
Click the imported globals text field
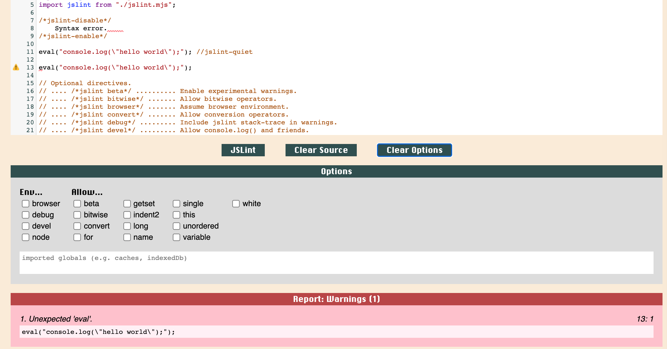[x=336, y=262]
